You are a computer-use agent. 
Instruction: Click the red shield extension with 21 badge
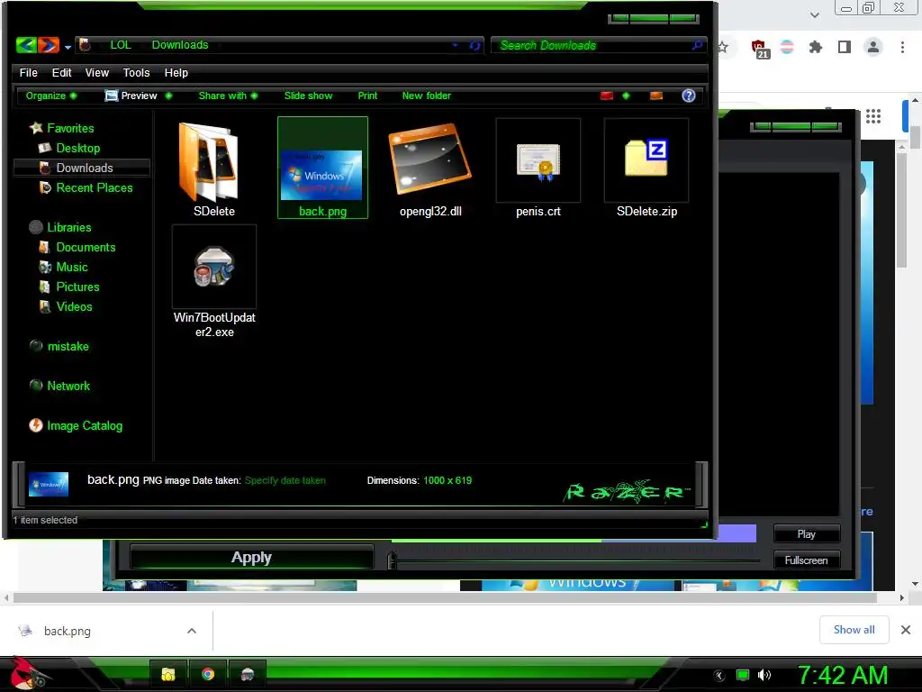[759, 49]
